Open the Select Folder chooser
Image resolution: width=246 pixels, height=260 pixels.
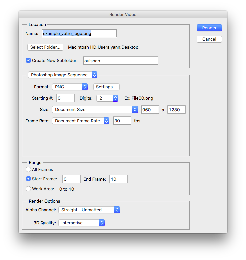click(x=45, y=47)
